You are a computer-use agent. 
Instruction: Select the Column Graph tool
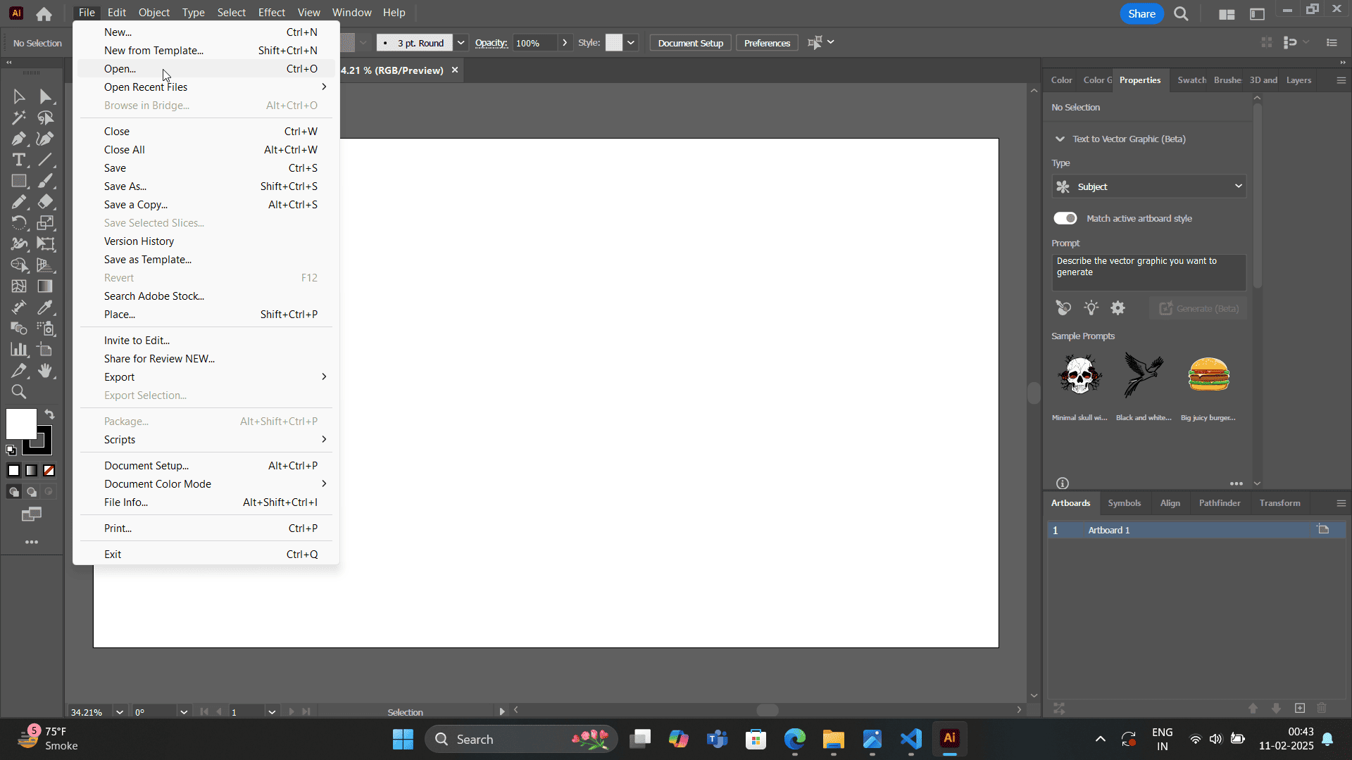pos(19,350)
